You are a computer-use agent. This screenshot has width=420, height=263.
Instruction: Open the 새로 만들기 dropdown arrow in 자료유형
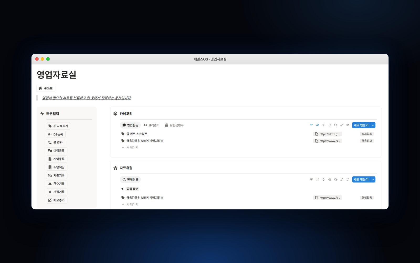pos(373,179)
